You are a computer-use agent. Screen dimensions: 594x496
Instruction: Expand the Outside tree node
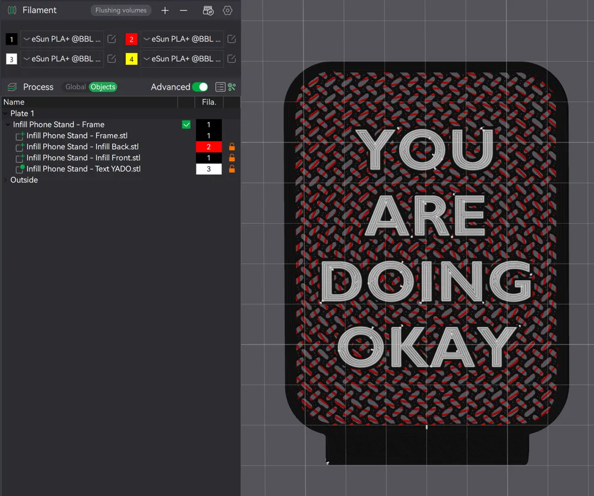point(5,180)
